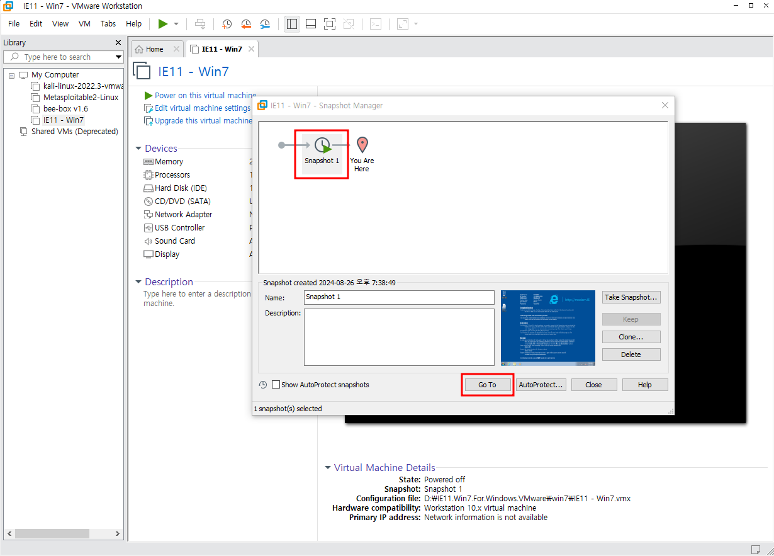Click the Unity mode toolbar icon
The image size is (774, 556).
point(349,24)
